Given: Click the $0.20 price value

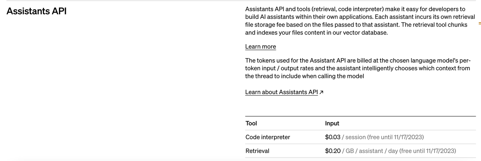Looking at the screenshot, I should (x=333, y=151).
